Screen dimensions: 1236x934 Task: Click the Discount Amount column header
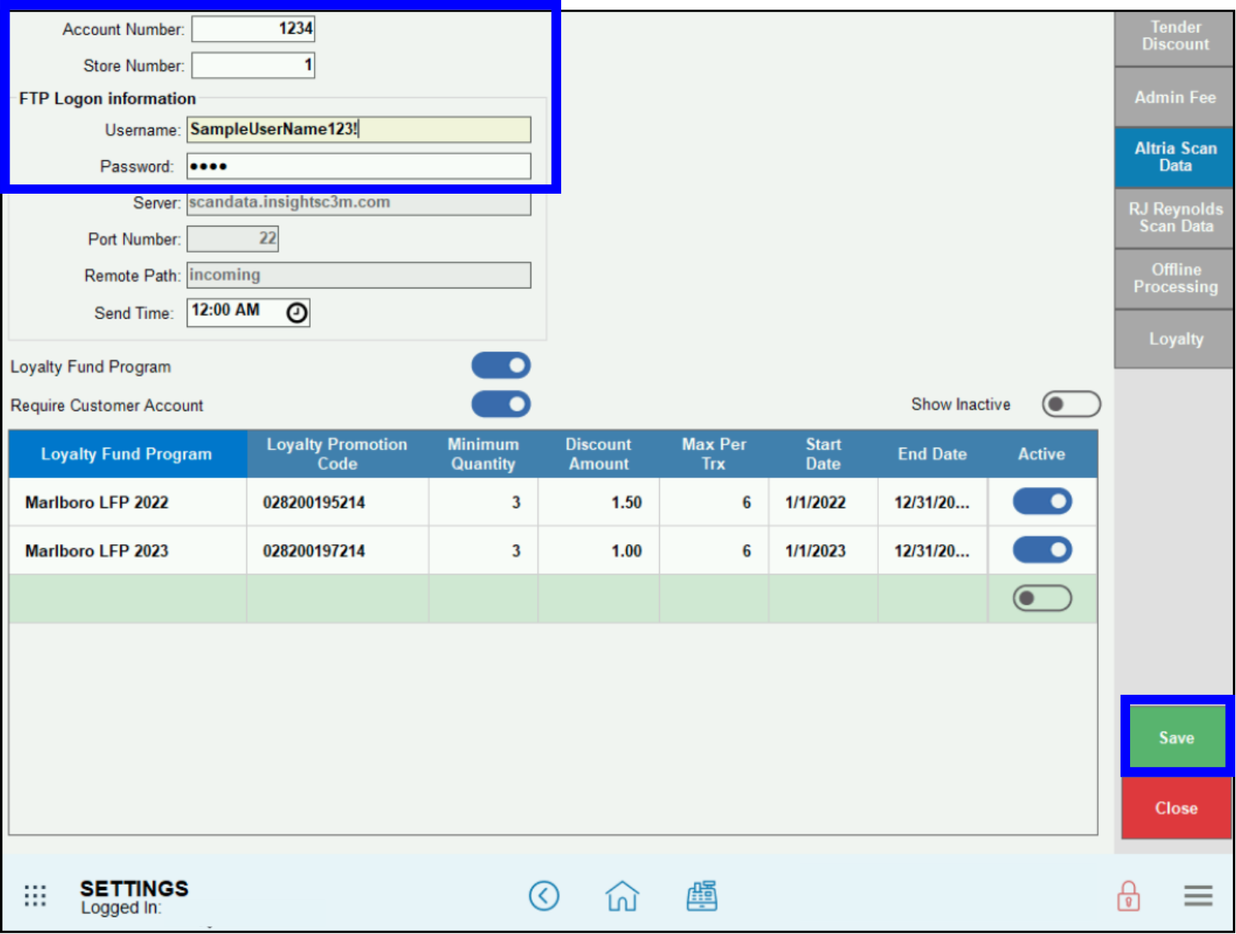598,454
